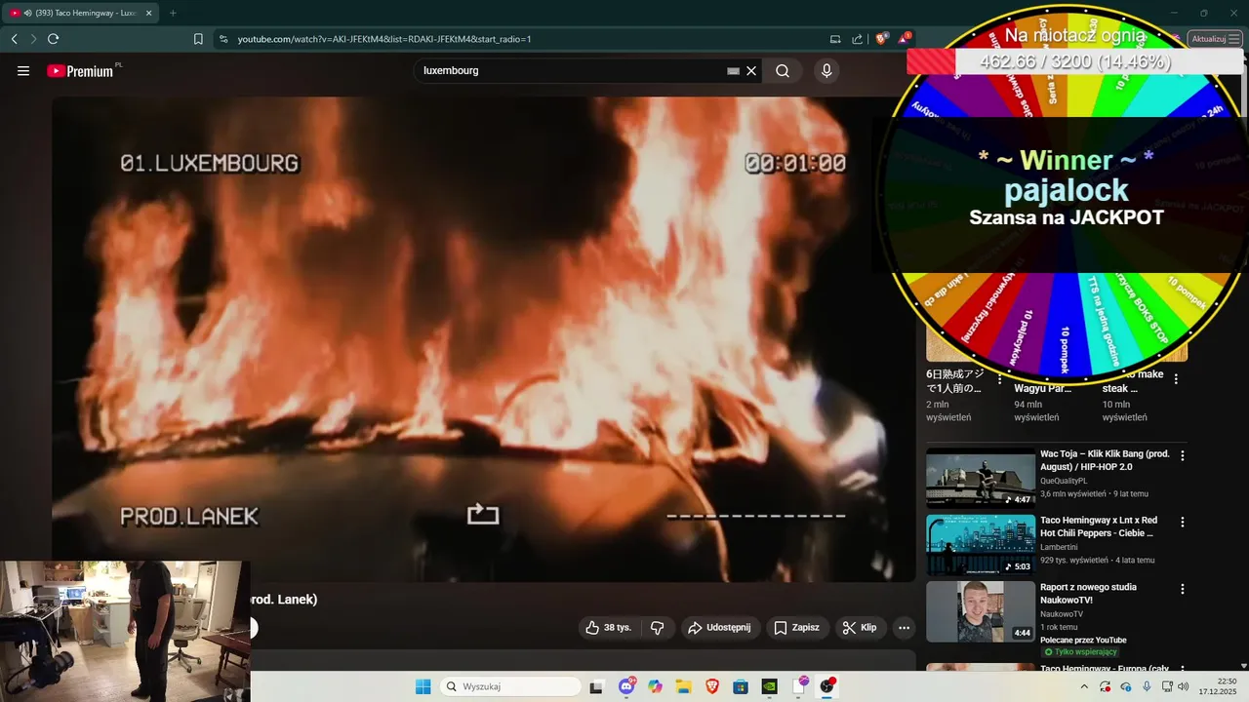Open options for the 6日熟成 video

click(x=999, y=379)
